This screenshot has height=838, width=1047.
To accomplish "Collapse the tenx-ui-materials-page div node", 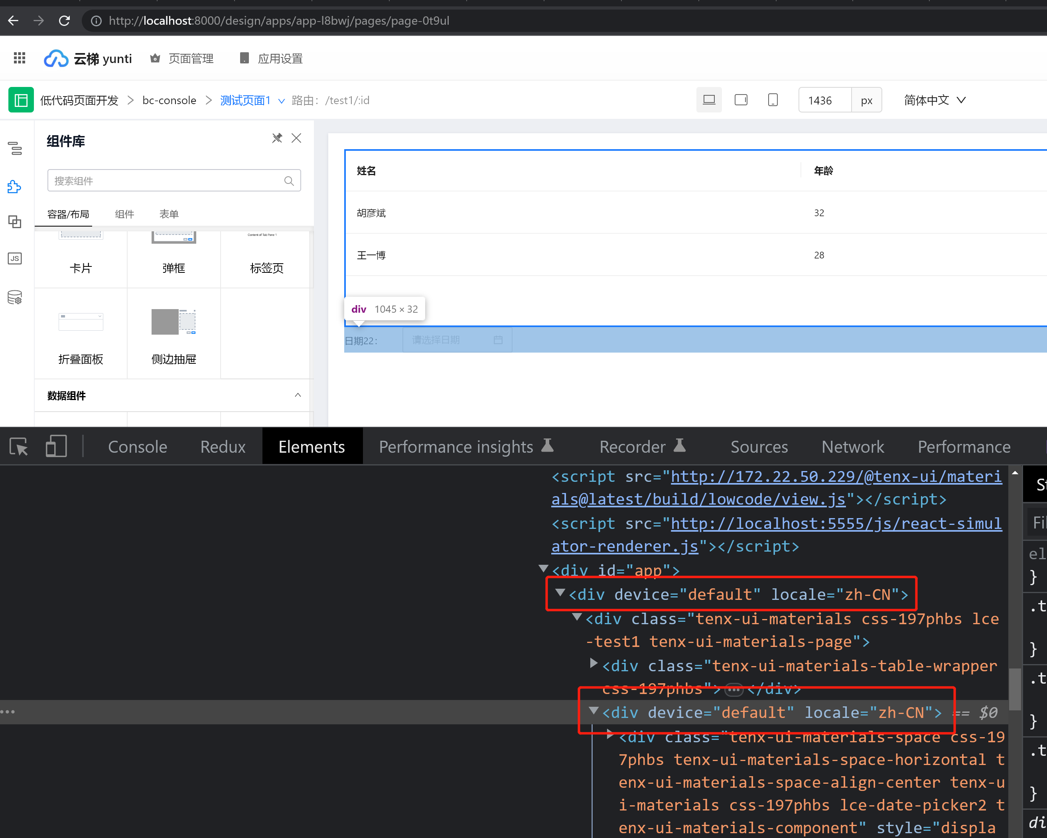I will point(577,617).
